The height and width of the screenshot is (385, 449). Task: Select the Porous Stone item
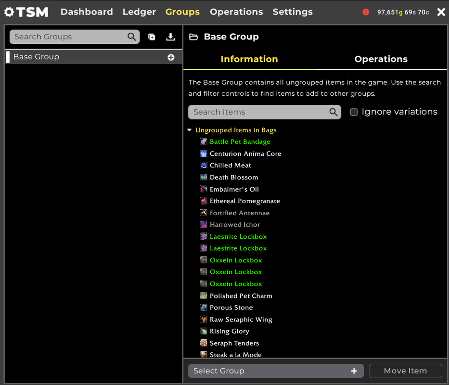[x=231, y=308]
